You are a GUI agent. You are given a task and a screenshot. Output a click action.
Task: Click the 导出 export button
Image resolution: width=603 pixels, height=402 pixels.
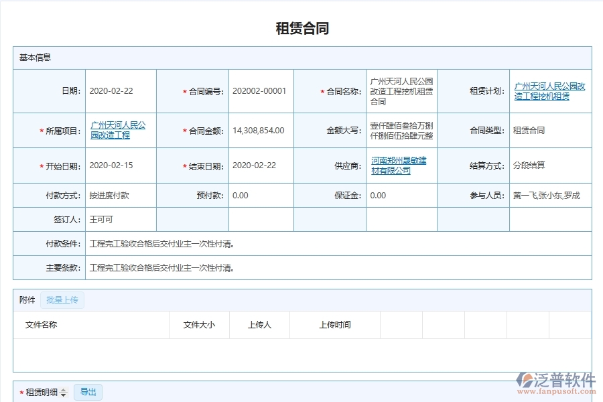pyautogui.click(x=88, y=392)
